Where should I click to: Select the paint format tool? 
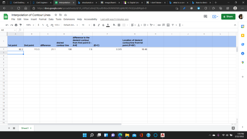click(x=20, y=25)
